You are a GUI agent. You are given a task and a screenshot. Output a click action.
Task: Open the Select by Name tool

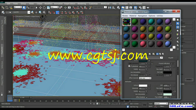tap(28, 8)
